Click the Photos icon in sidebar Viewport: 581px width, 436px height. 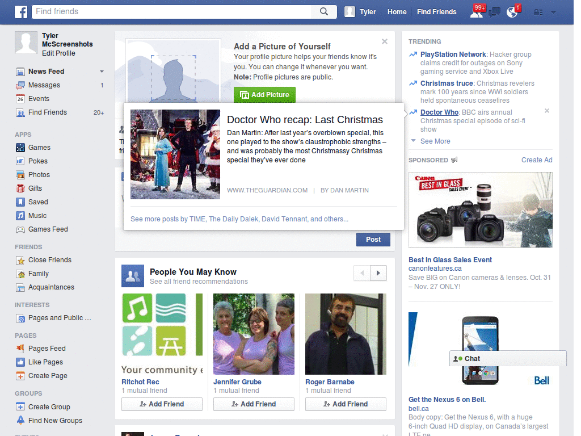coord(20,175)
